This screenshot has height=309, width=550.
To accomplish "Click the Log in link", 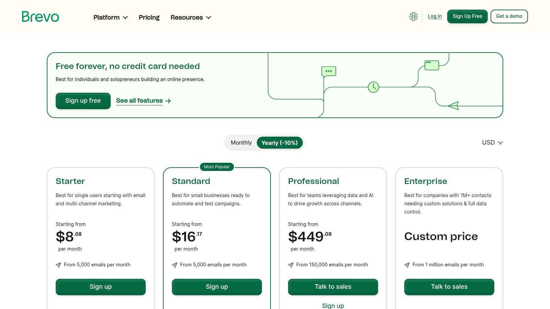I will pos(434,16).
